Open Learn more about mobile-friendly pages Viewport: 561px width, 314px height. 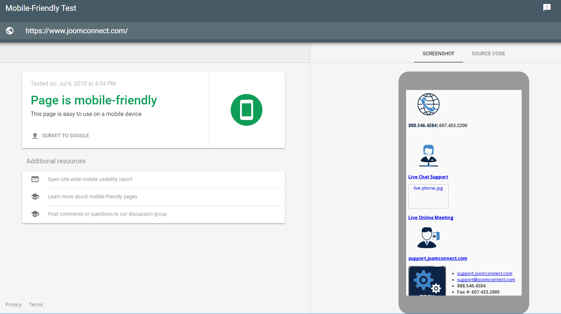point(153,197)
